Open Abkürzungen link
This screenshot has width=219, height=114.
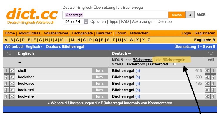143,22
